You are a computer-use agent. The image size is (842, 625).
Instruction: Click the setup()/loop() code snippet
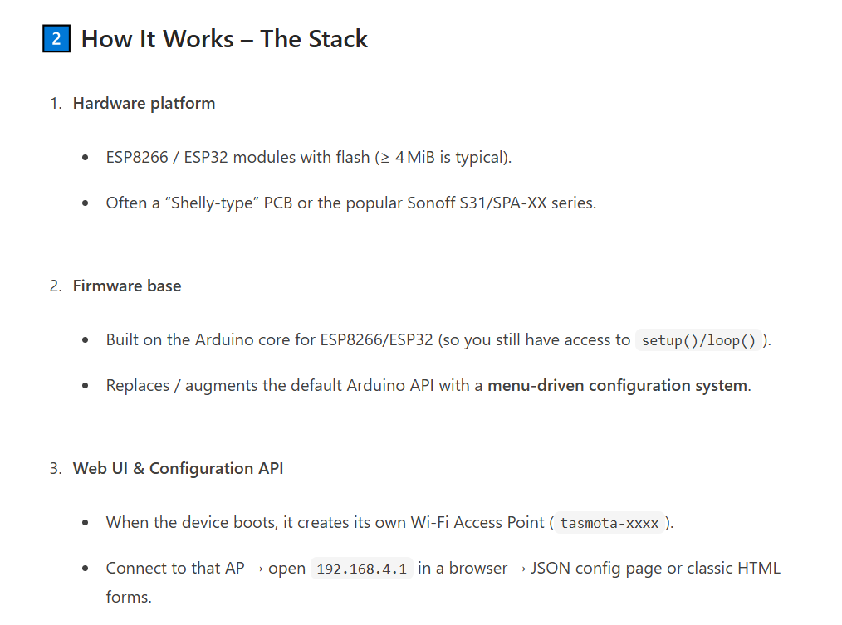pyautogui.click(x=698, y=340)
